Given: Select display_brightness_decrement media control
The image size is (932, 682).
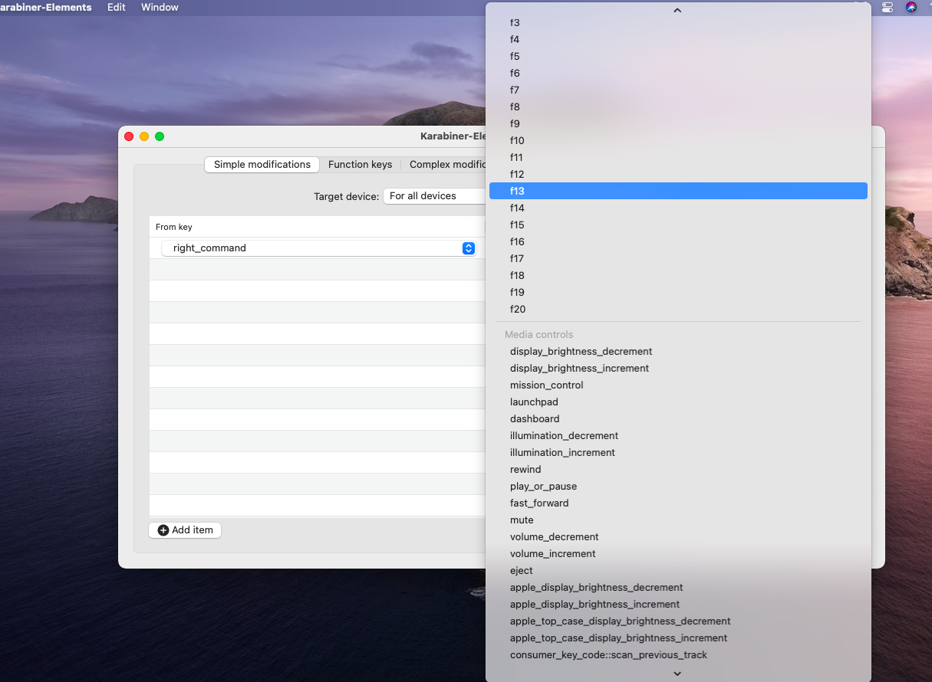Looking at the screenshot, I should (x=678, y=351).
